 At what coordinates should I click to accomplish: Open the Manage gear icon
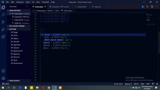coord(3,78)
